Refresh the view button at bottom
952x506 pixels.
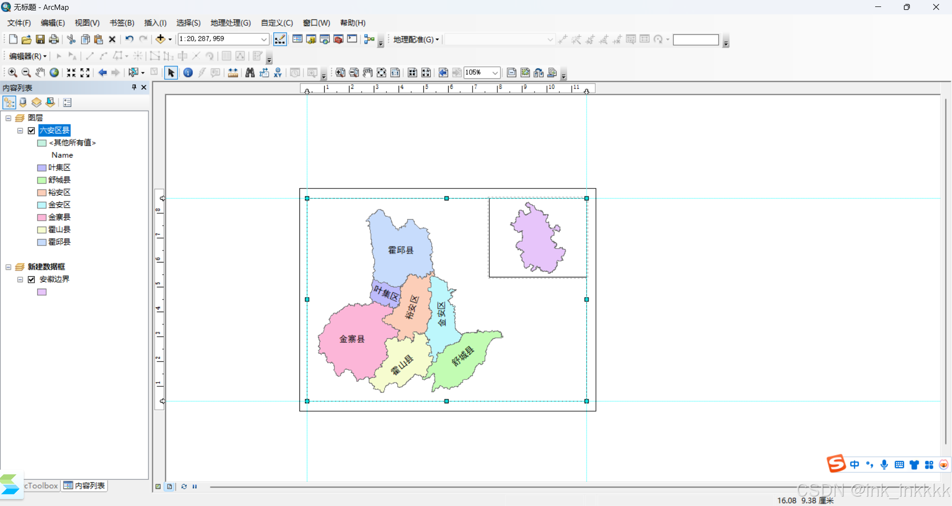[x=184, y=487]
